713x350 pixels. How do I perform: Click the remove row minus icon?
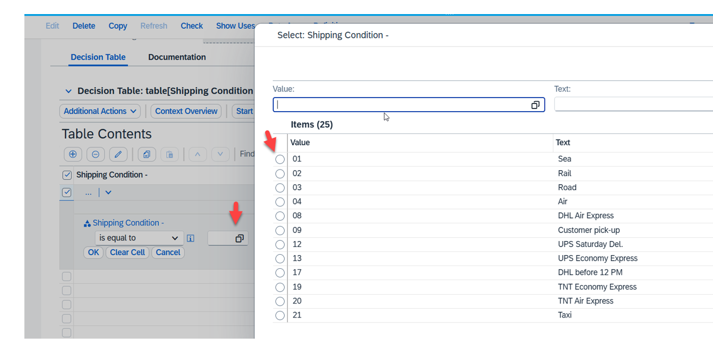(95, 154)
